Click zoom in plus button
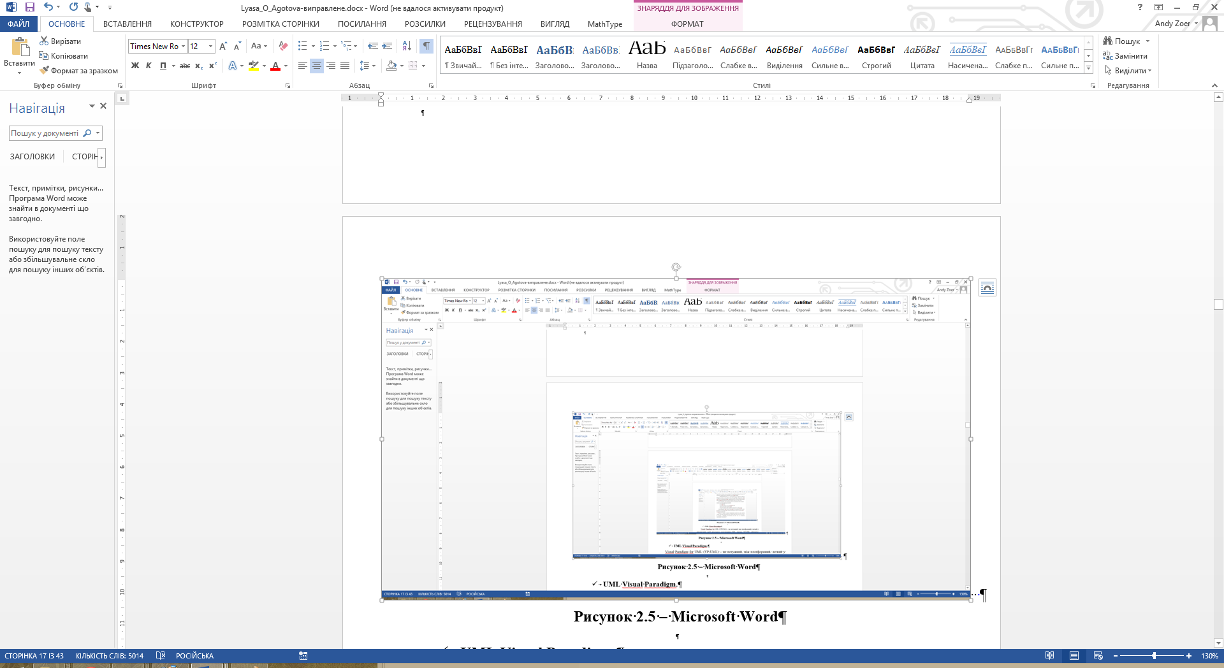 pyautogui.click(x=1189, y=655)
